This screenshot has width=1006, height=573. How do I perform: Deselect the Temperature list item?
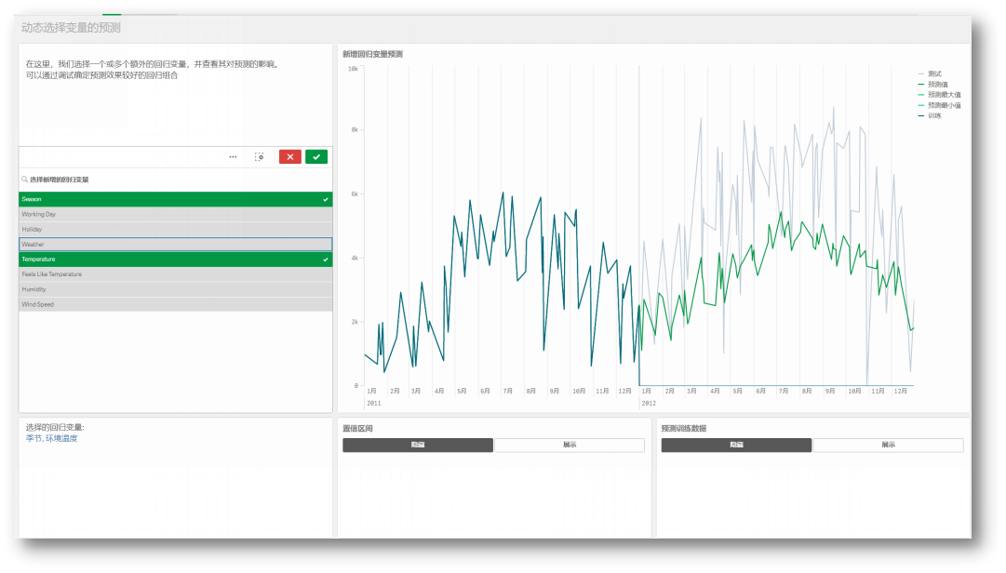coord(176,260)
